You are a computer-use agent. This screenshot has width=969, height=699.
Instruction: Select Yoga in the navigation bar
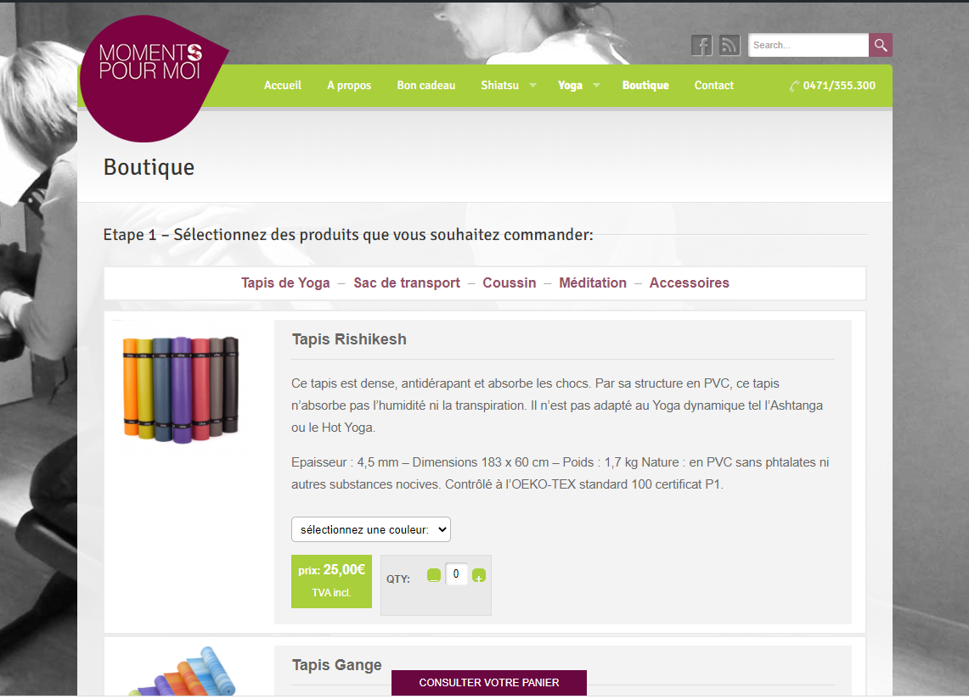(570, 85)
